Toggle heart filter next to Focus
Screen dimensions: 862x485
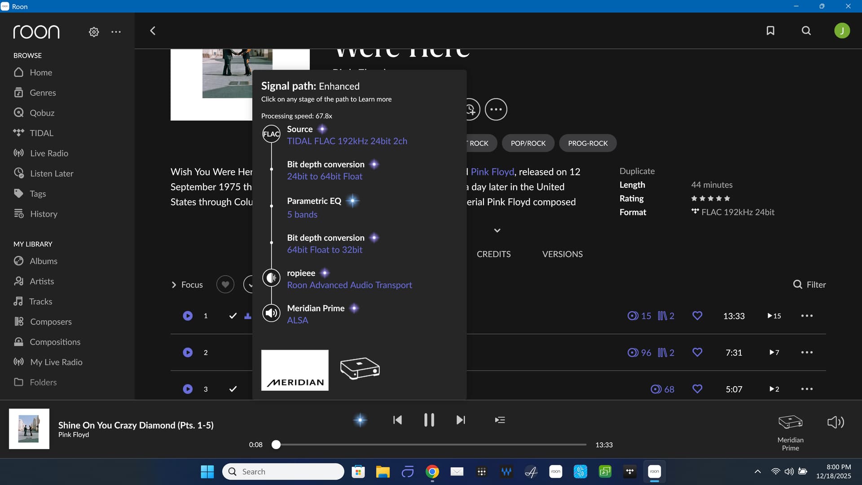225,285
